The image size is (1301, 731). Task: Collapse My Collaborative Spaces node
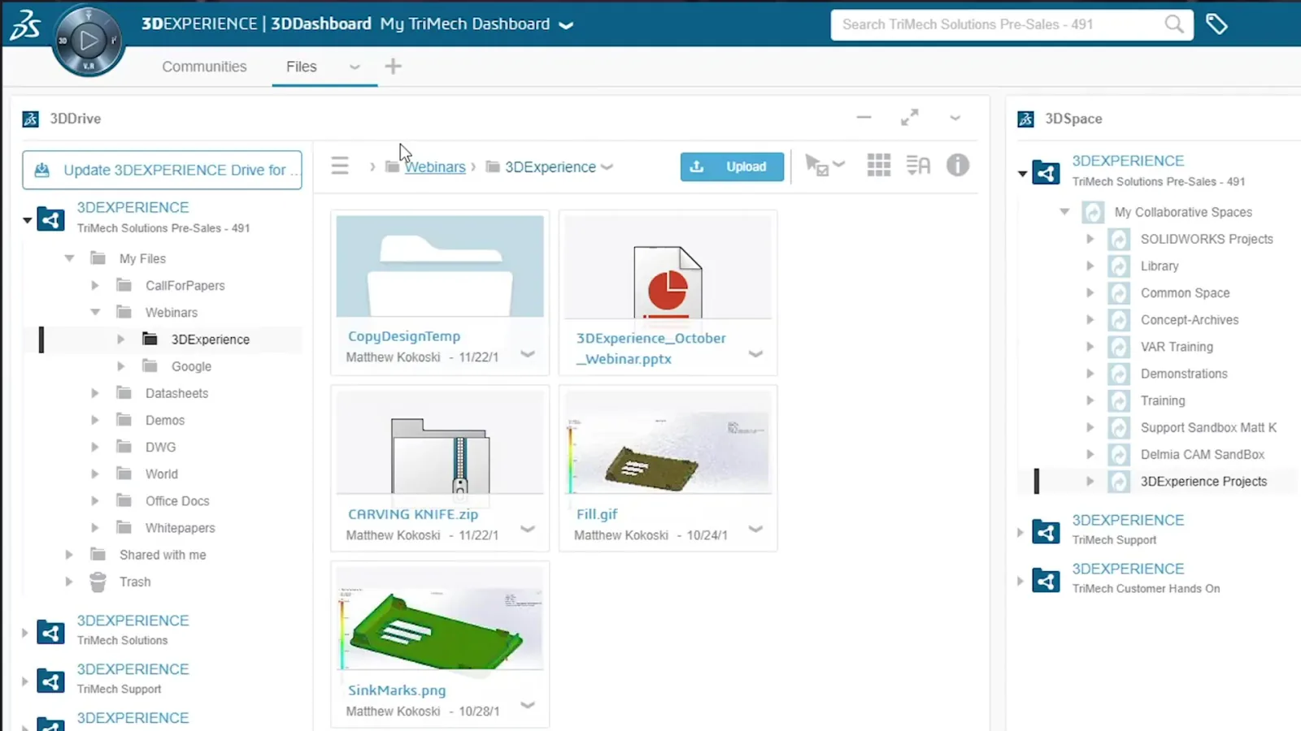point(1064,212)
